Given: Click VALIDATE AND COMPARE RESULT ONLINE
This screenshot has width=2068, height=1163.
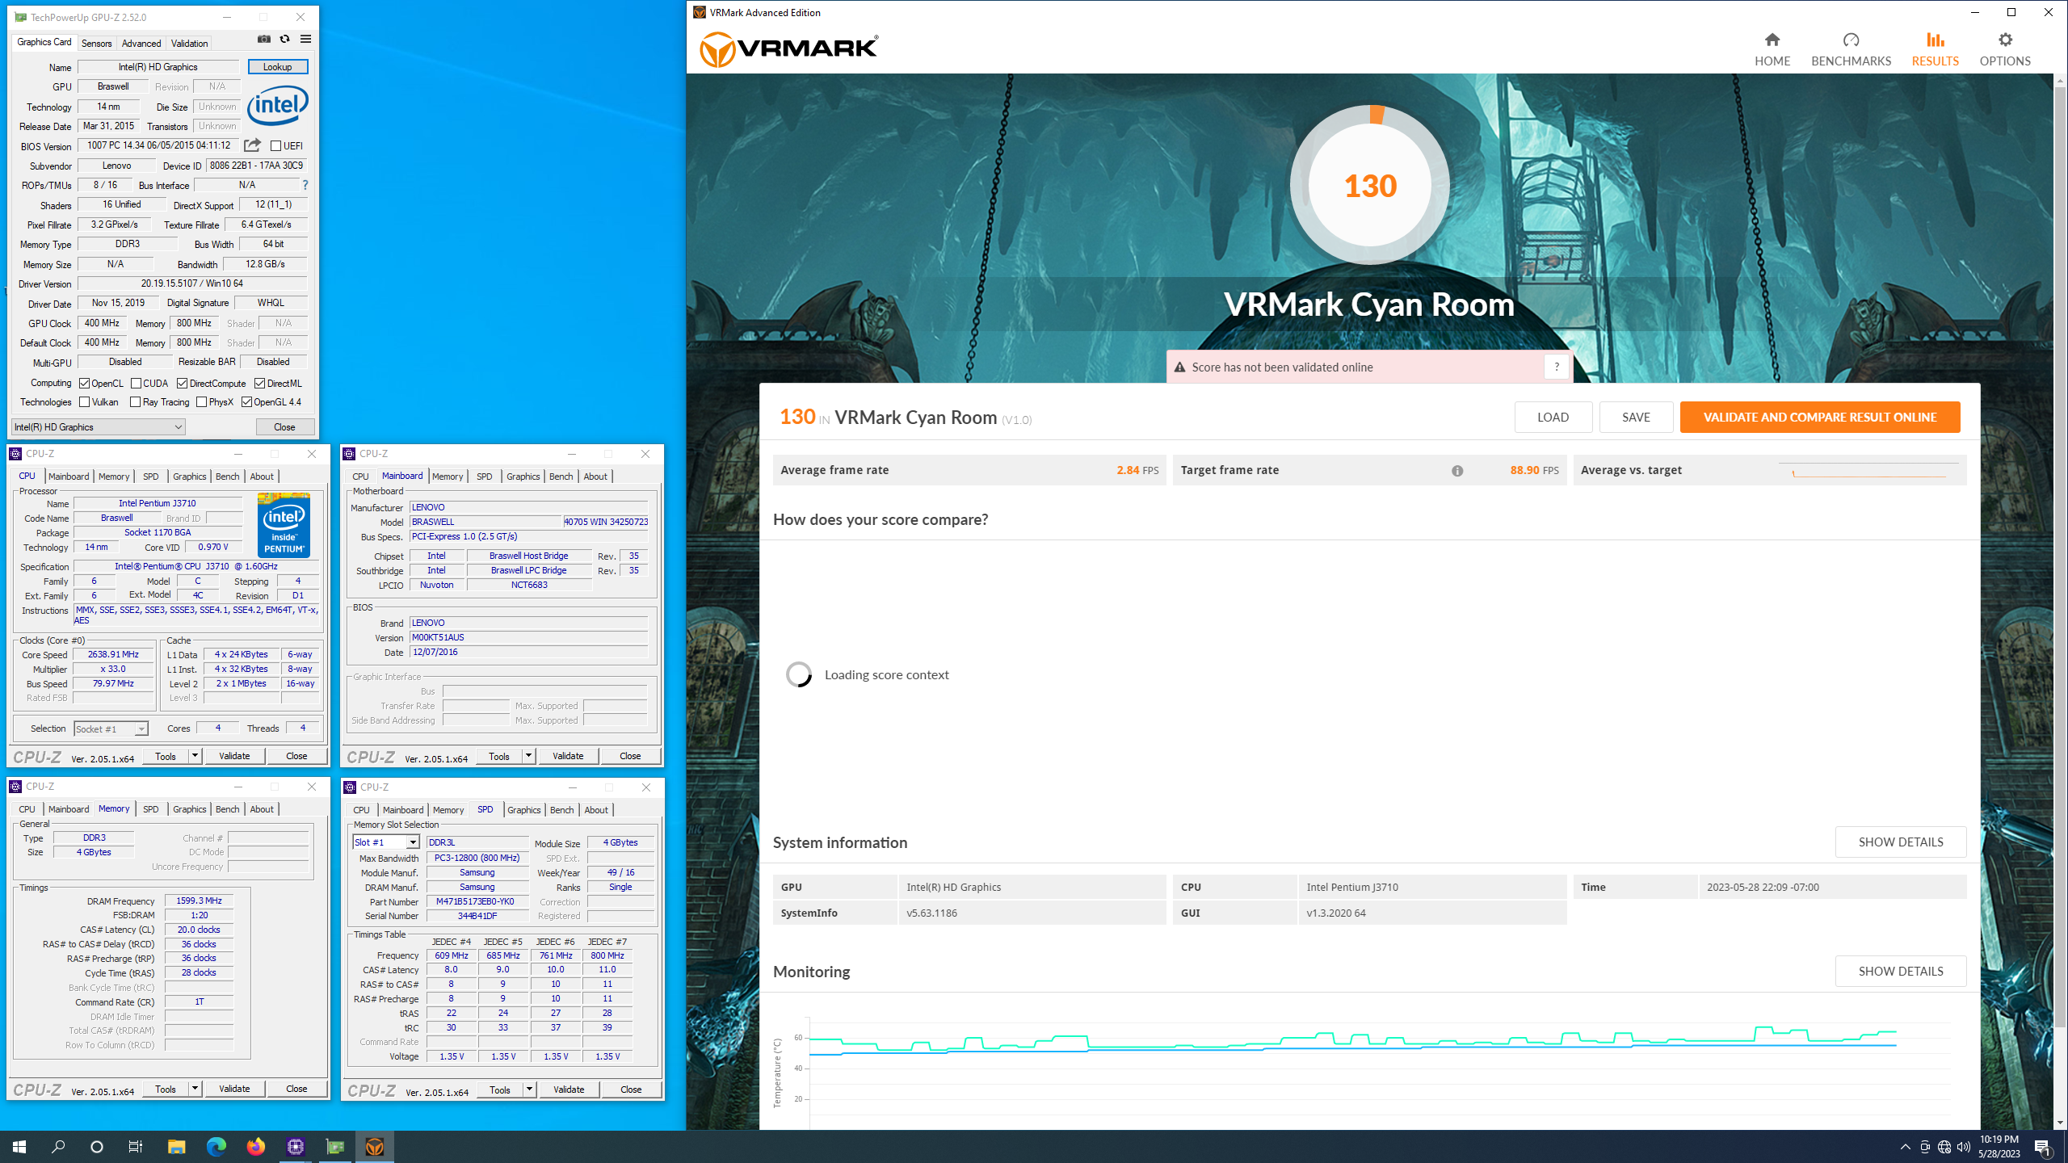Looking at the screenshot, I should click(1820, 418).
